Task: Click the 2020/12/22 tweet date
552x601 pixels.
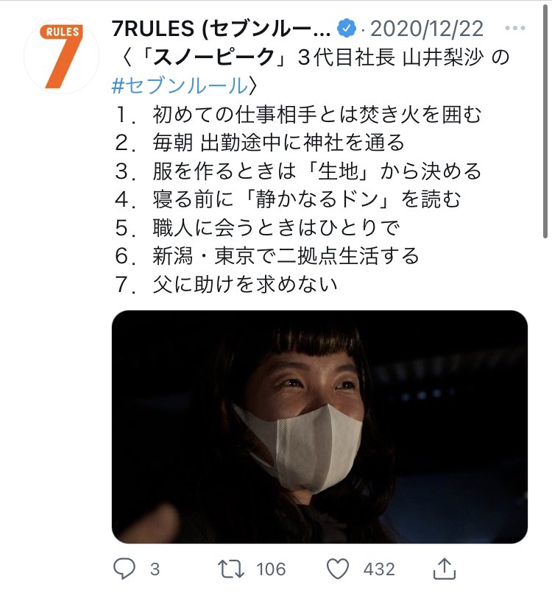Action: point(427,29)
